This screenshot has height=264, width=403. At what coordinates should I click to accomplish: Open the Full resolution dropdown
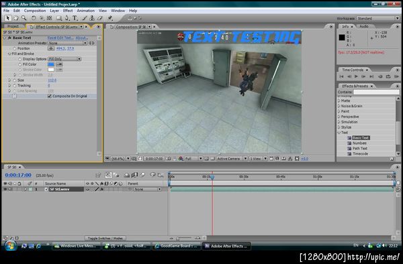(193, 159)
